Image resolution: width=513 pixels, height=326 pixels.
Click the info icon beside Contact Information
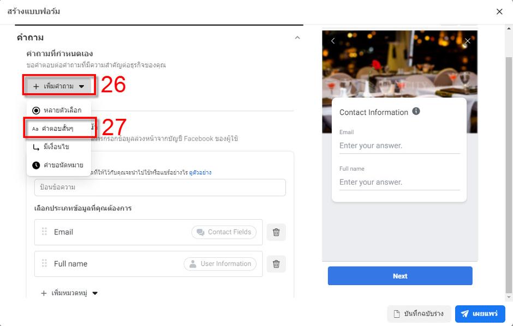416,111
